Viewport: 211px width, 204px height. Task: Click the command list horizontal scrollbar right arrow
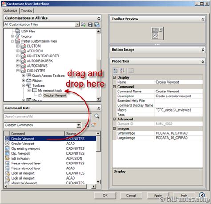pos(93,186)
